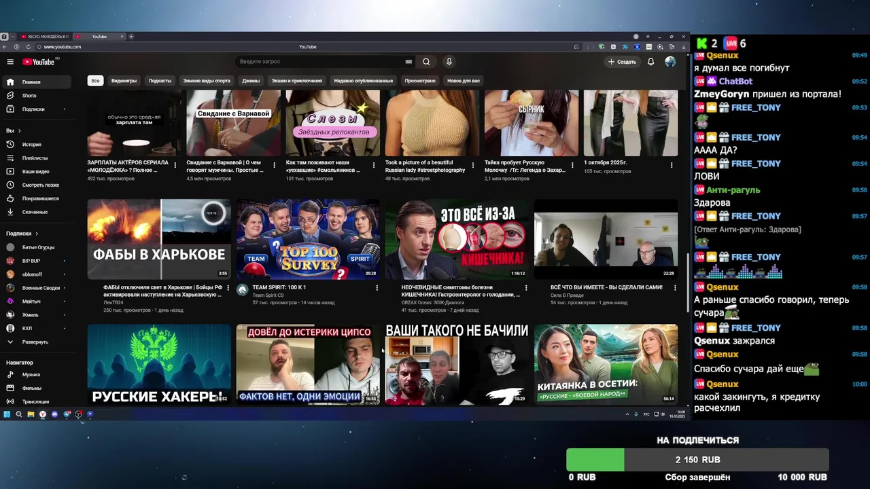Open Музыка in Навигатор section
This screenshot has height=489, width=870.
coord(36,375)
